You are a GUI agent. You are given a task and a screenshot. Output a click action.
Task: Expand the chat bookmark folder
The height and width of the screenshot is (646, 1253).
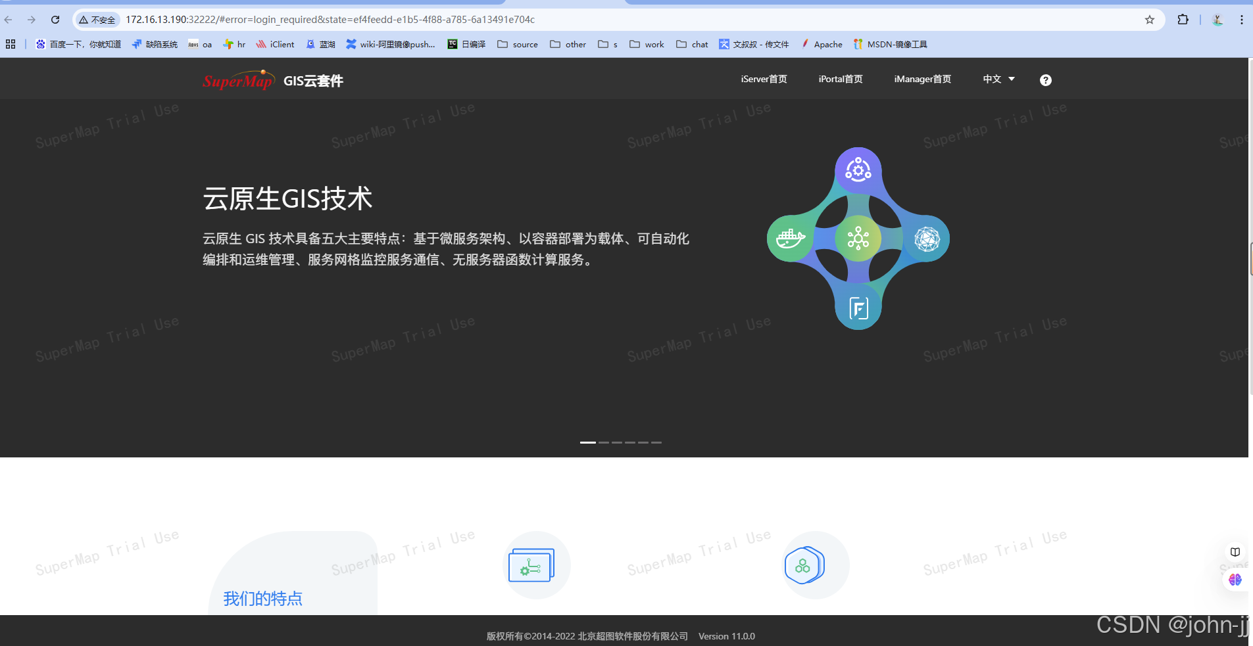[x=692, y=44]
